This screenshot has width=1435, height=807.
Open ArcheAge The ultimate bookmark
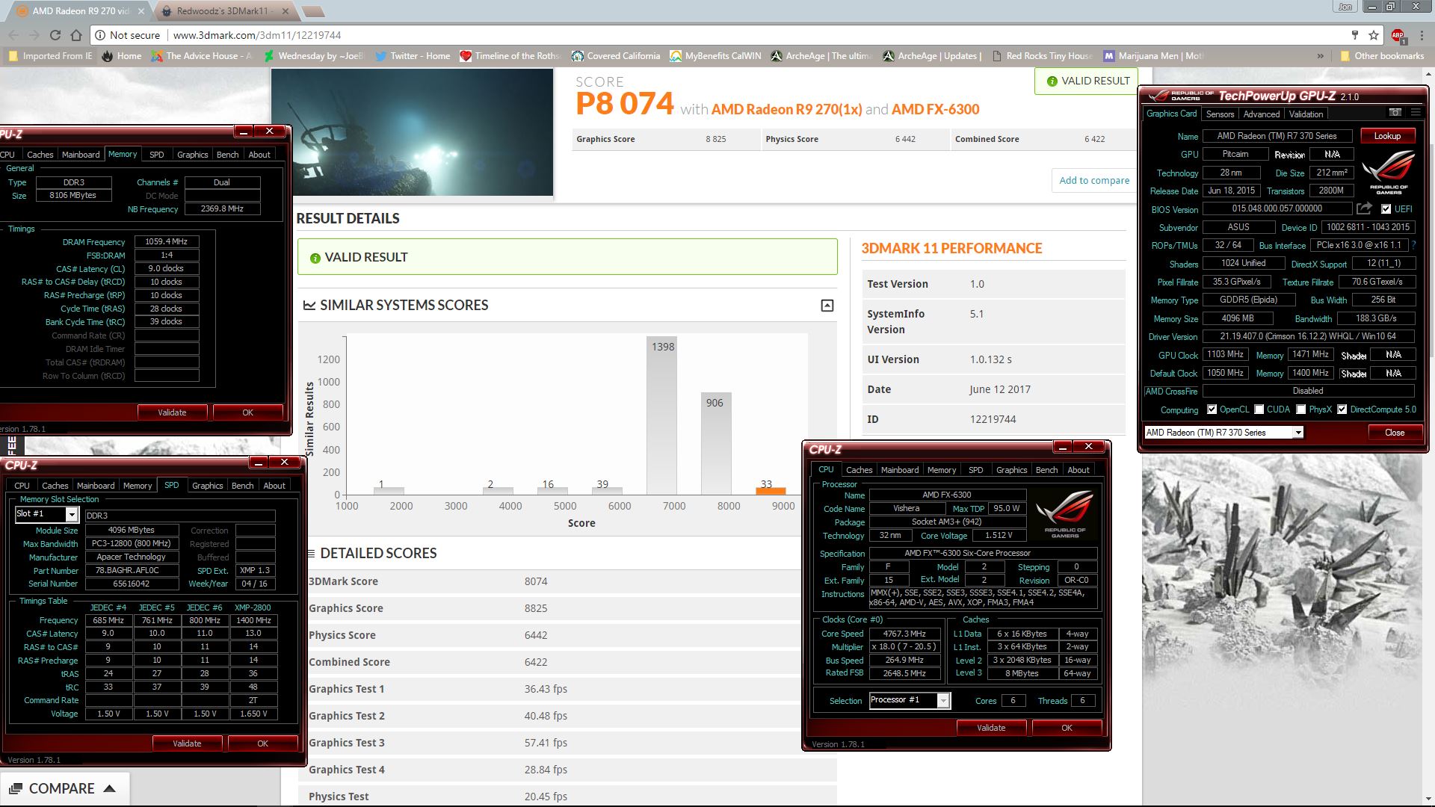(x=821, y=56)
